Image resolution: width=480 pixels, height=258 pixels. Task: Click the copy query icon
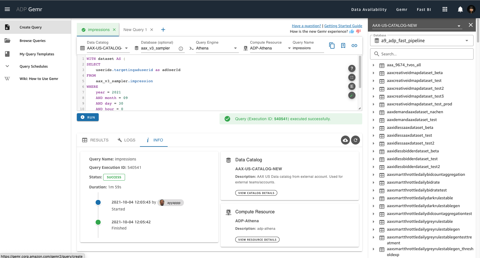point(332,46)
